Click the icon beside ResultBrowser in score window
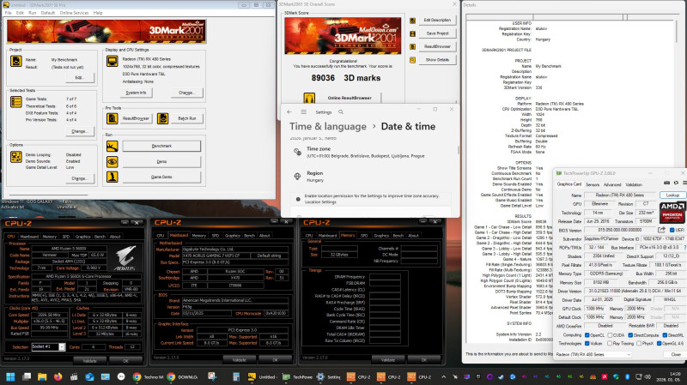Viewport: 687px width, 385px height. (x=412, y=47)
